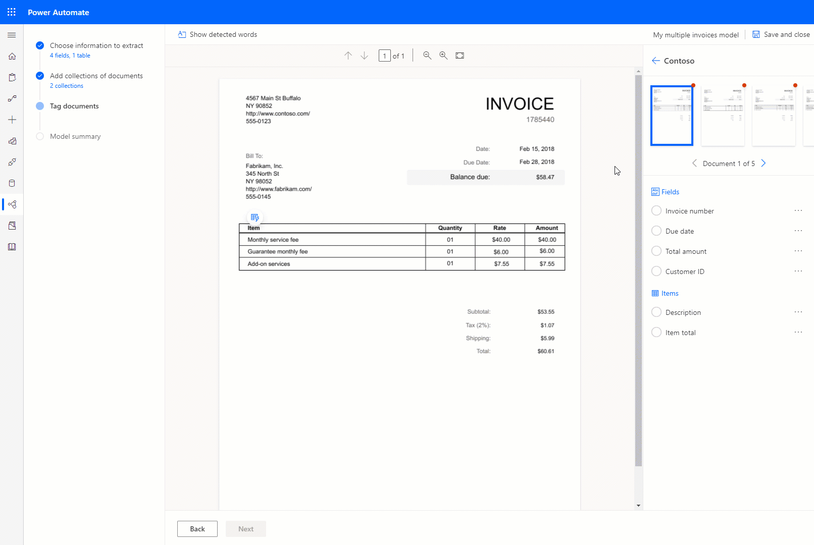Save and close the invoices model
Viewport: 814px width, 545px height.
781,34
